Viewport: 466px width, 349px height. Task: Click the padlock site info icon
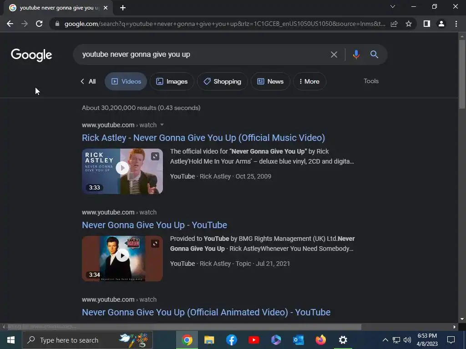pyautogui.click(x=57, y=24)
